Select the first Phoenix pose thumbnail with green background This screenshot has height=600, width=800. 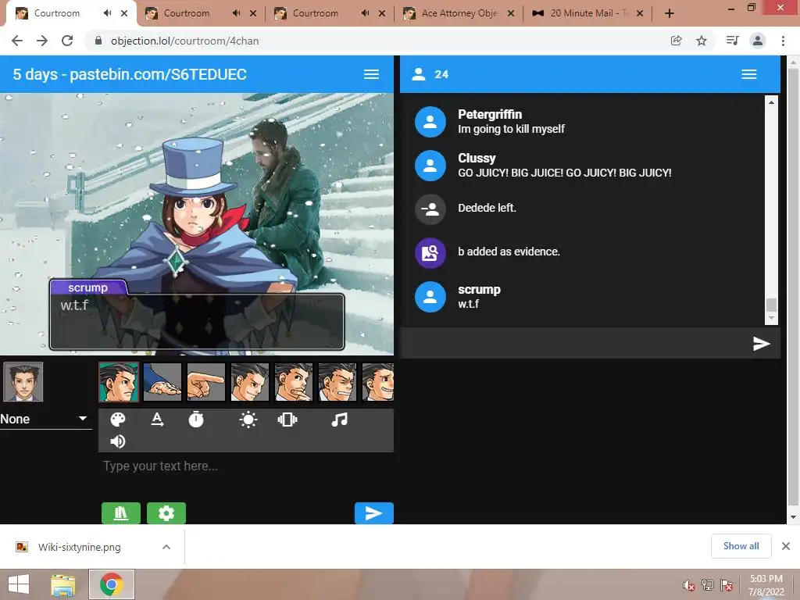coord(119,382)
